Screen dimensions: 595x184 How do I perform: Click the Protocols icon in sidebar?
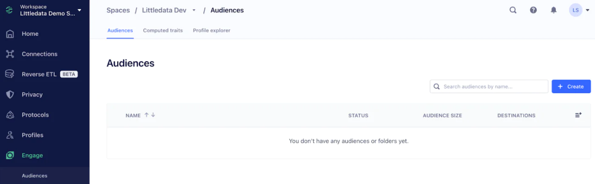tap(10, 115)
